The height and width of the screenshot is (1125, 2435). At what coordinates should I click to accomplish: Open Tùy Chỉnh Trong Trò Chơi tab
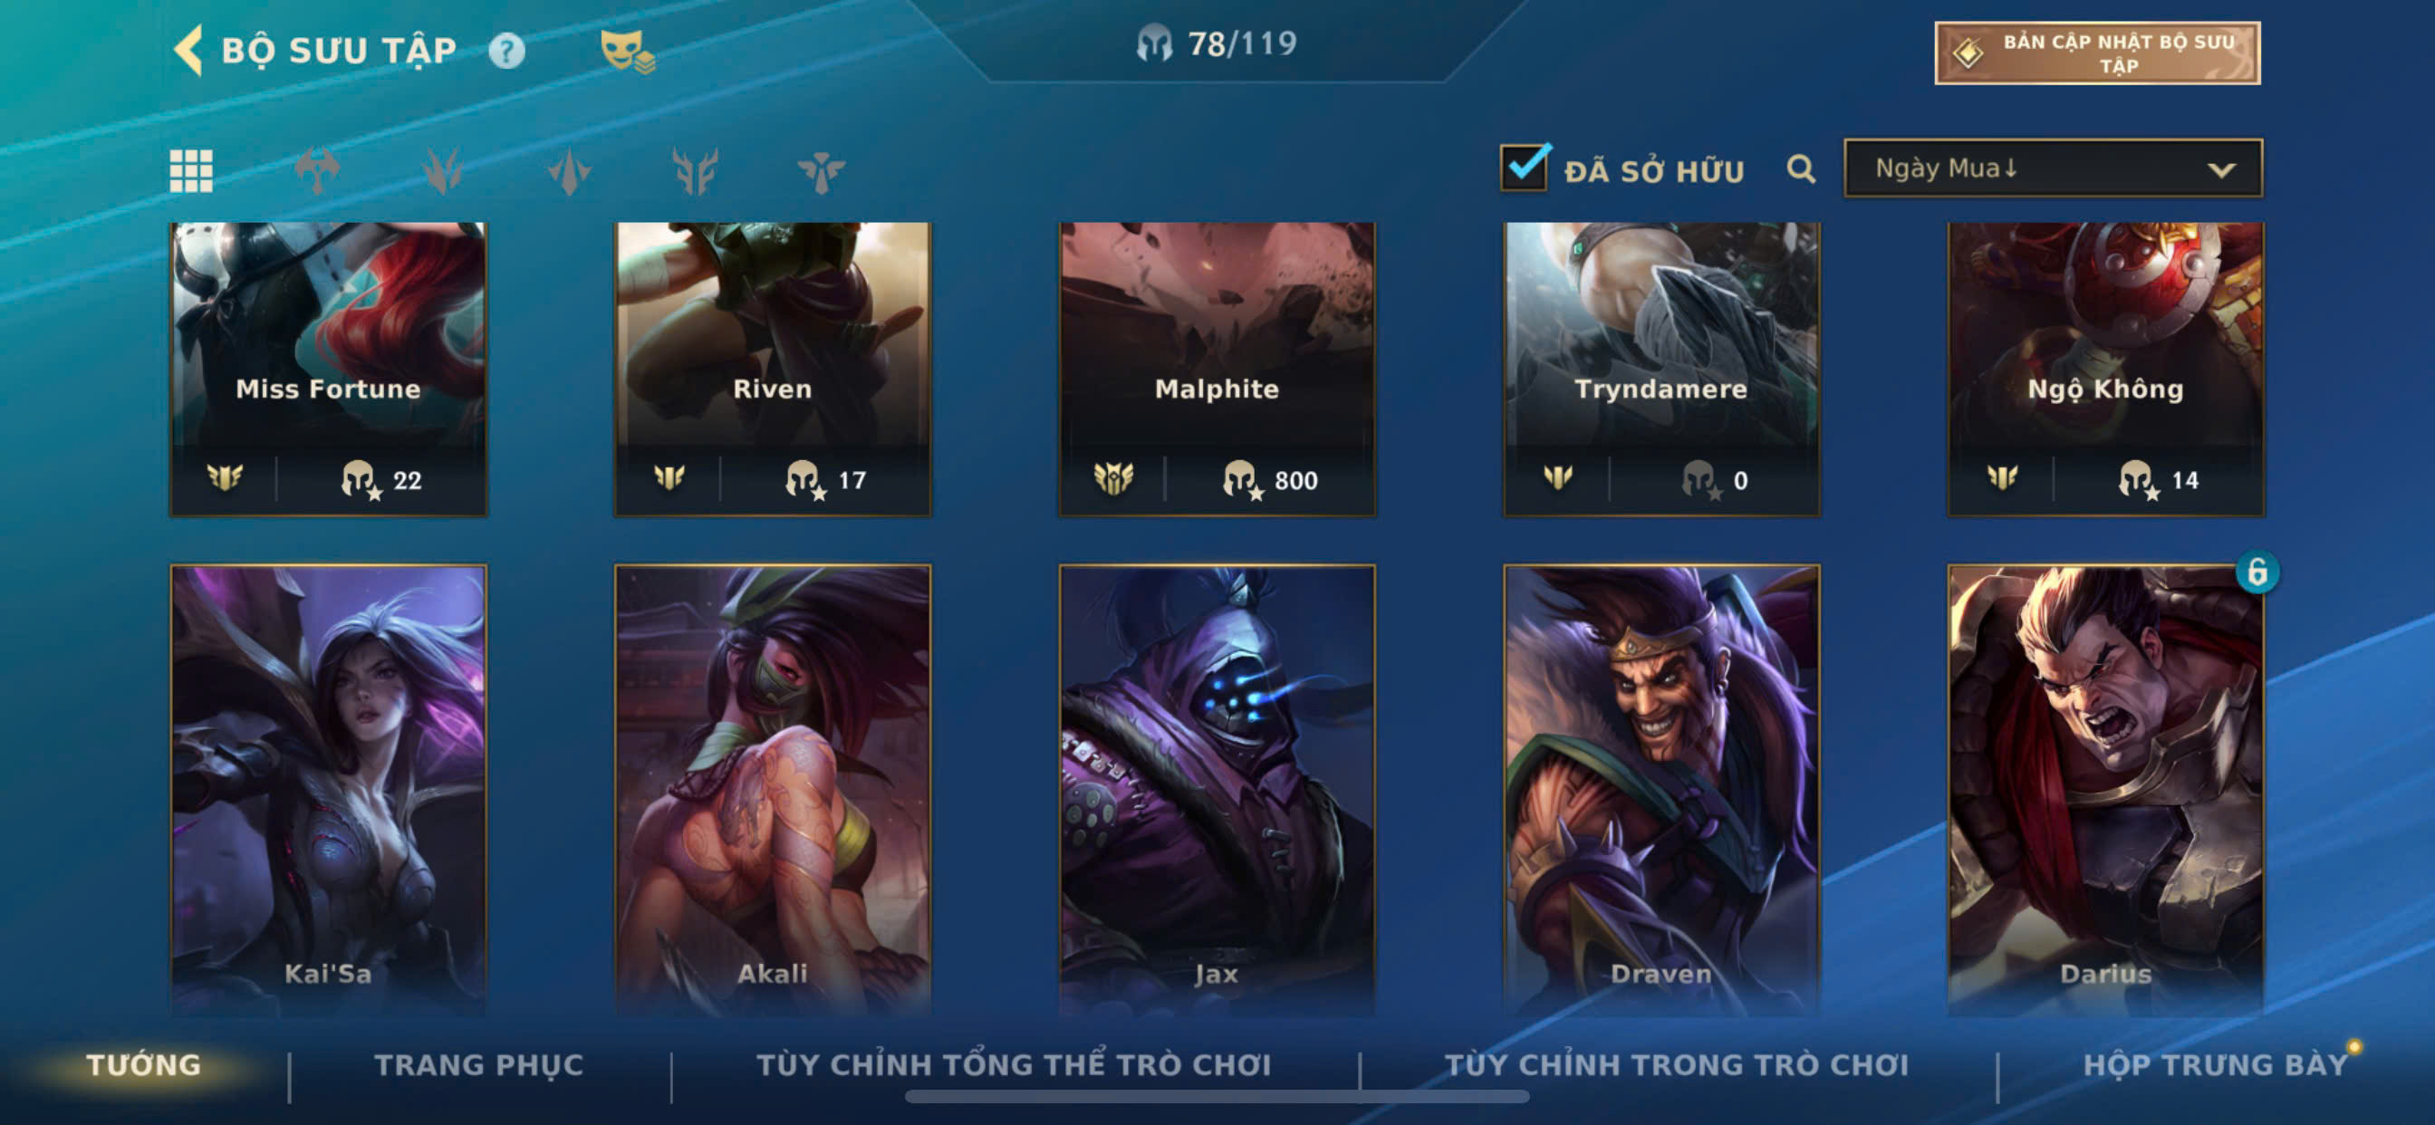(1676, 1064)
